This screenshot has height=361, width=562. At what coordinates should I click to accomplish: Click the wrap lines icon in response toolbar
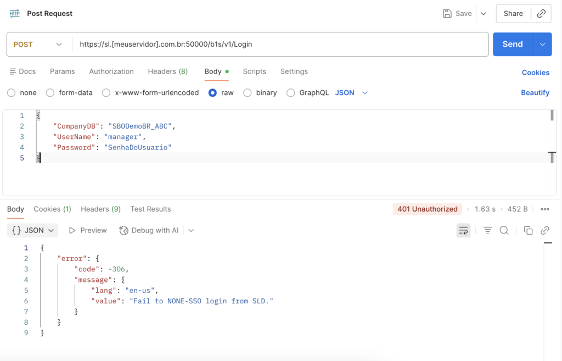[x=463, y=231]
